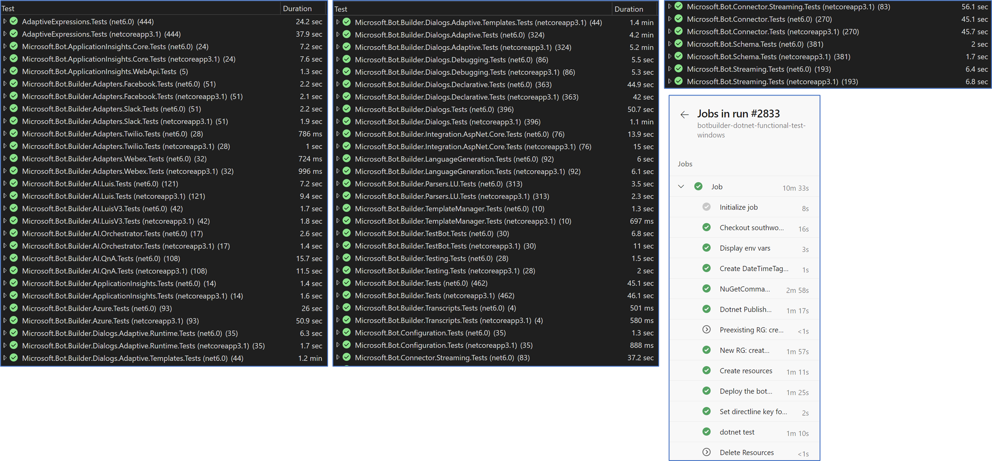Select the Deploy the bot step
The image size is (992, 461).
coord(746,391)
